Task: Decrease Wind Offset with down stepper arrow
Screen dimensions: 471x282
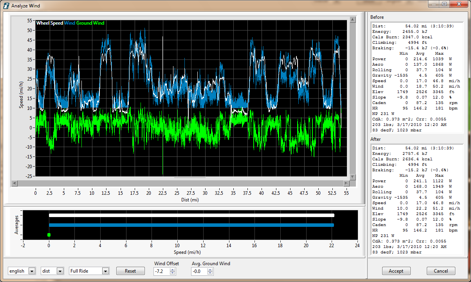Action: [173, 273]
